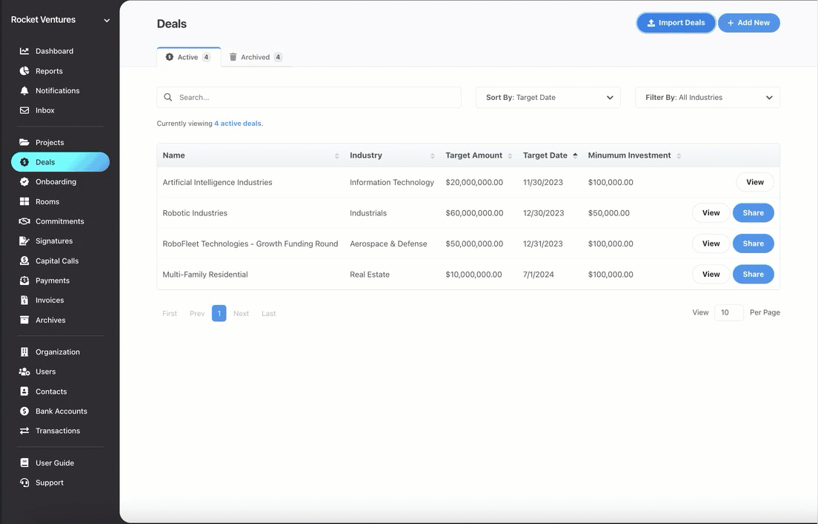Click into the deals Search field
Viewport: 818px width, 524px height.
click(x=309, y=98)
